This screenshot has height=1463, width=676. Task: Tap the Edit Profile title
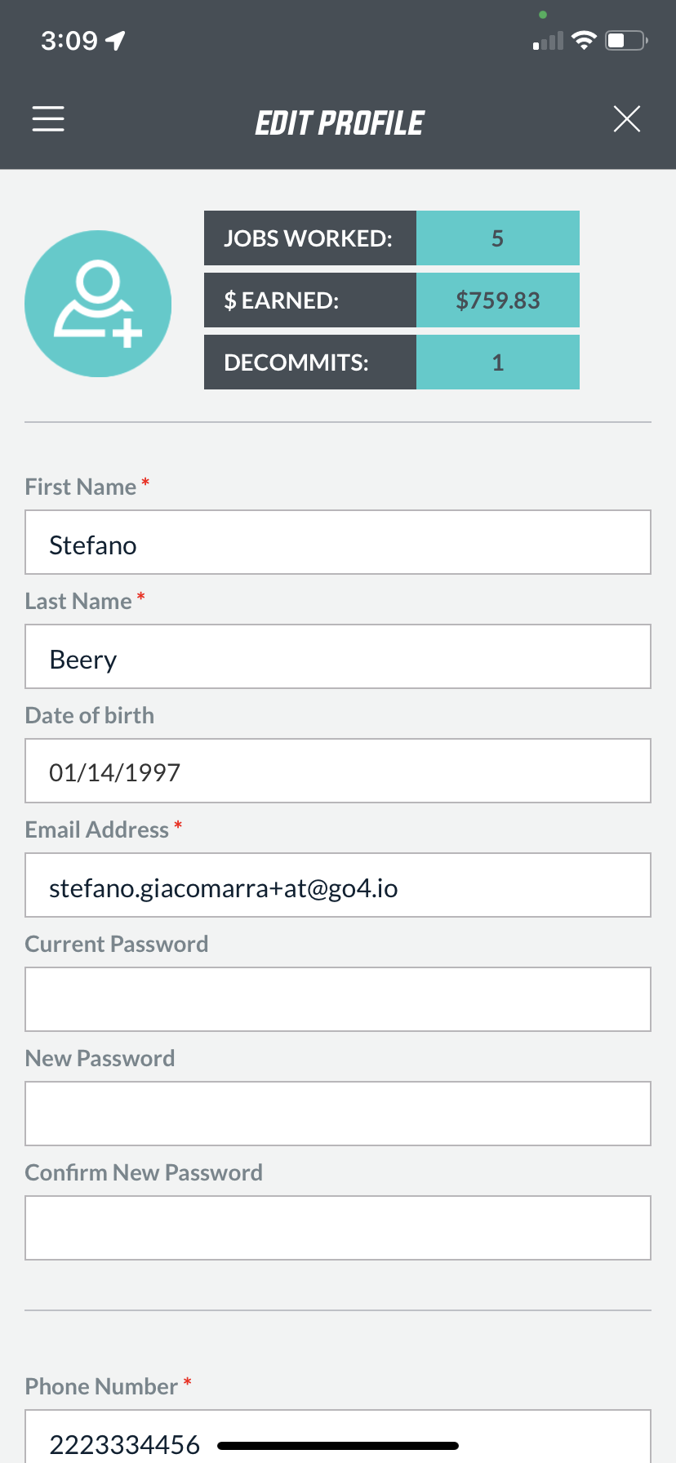339,123
